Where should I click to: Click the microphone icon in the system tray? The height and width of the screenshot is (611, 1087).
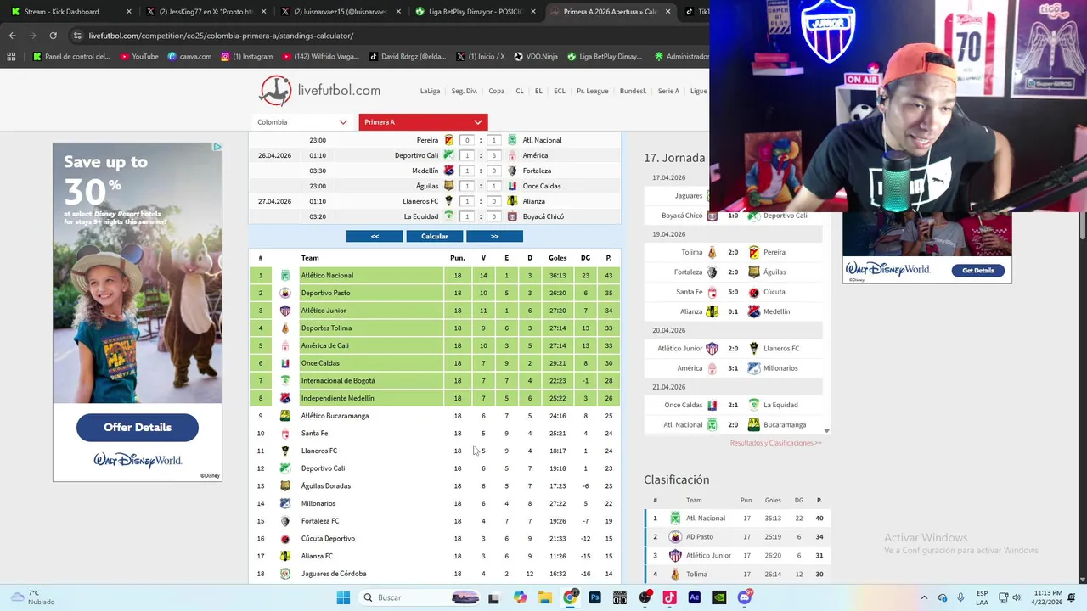click(x=960, y=597)
